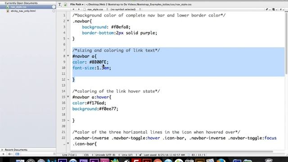This screenshot has height=162, width=288.
Task: Open the text options T icon menu
Action: click(60, 4)
